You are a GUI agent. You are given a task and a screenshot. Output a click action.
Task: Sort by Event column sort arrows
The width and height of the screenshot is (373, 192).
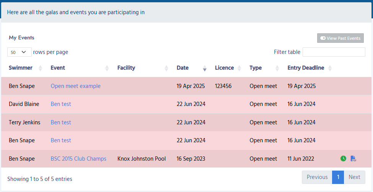pyautogui.click(x=107, y=68)
